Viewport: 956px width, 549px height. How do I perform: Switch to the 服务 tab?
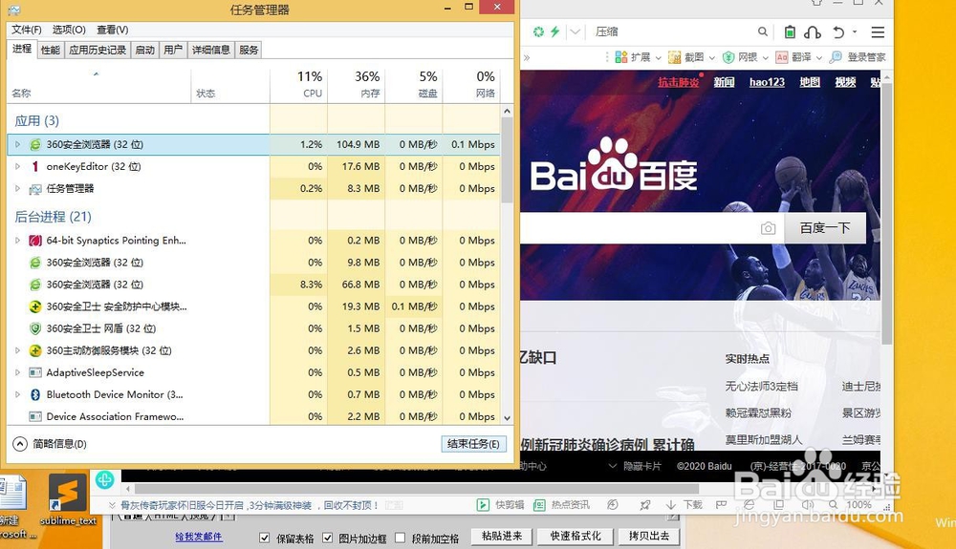[x=249, y=50]
